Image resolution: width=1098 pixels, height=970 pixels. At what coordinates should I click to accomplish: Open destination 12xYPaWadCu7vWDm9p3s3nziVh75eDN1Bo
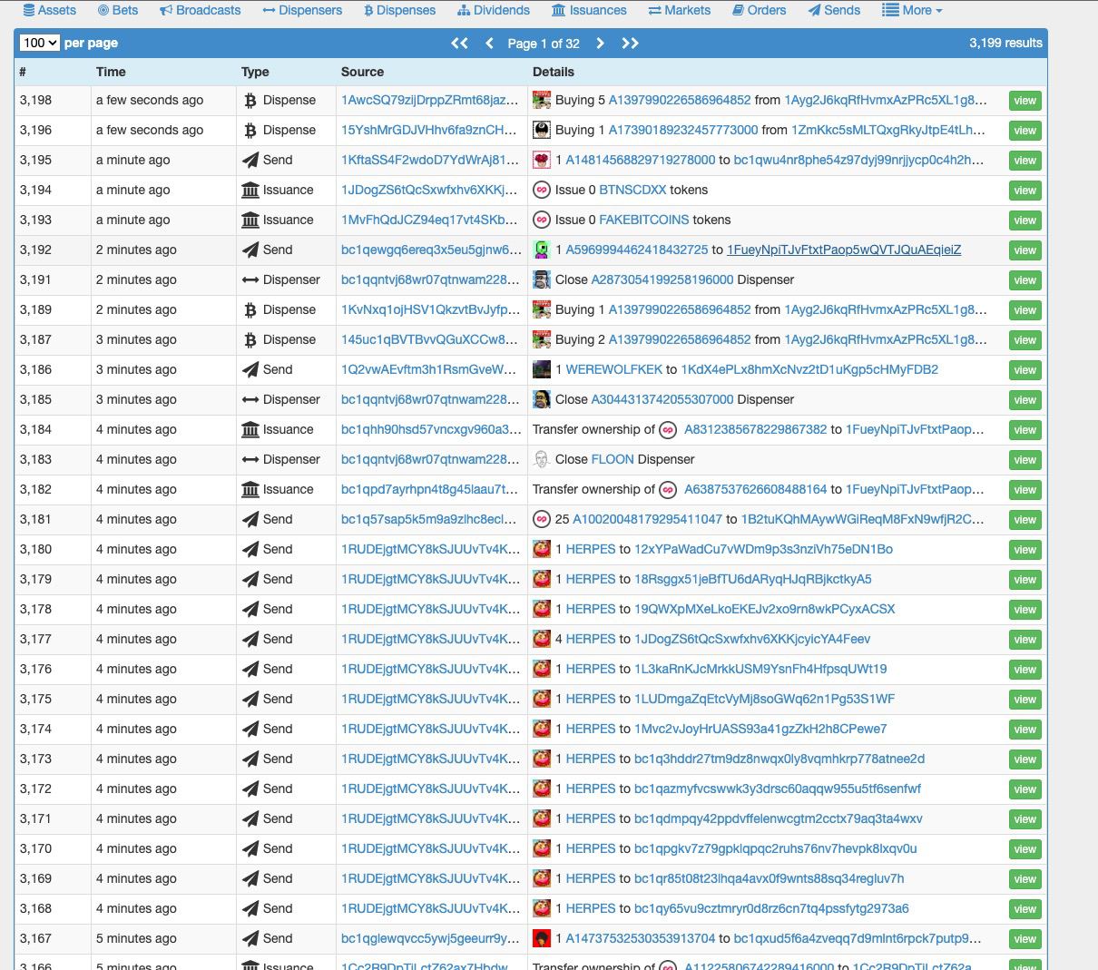click(x=763, y=550)
